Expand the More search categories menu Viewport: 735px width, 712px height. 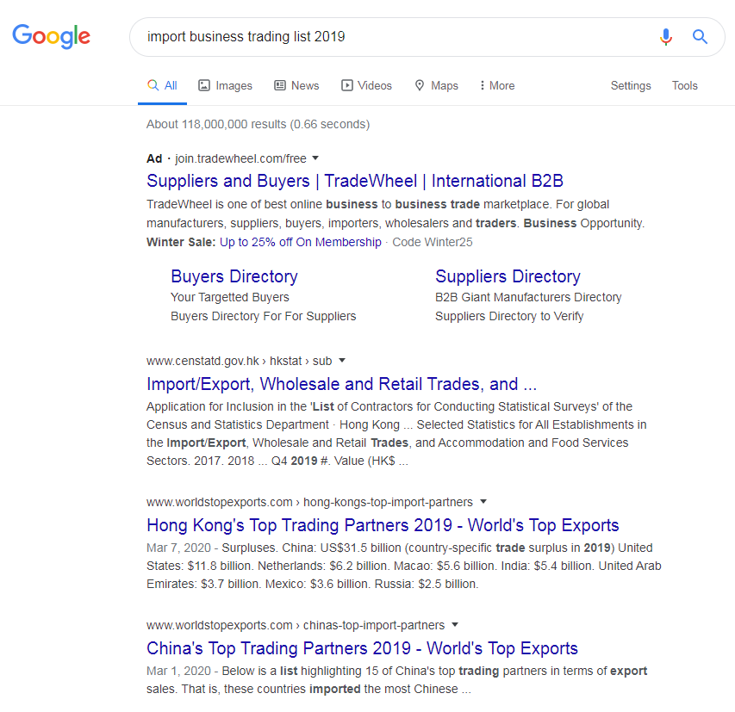(497, 86)
